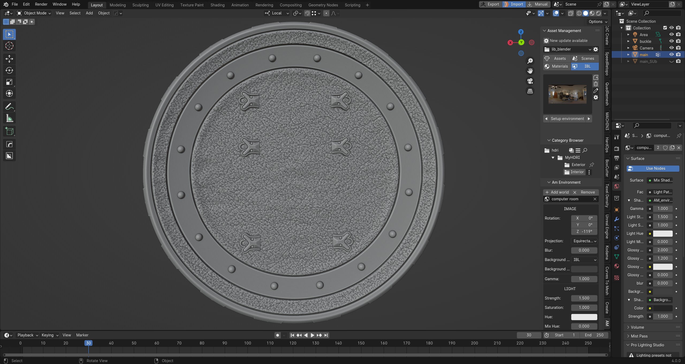Image resolution: width=685 pixels, height=364 pixels.
Task: Open the Render menu
Action: 41,4
